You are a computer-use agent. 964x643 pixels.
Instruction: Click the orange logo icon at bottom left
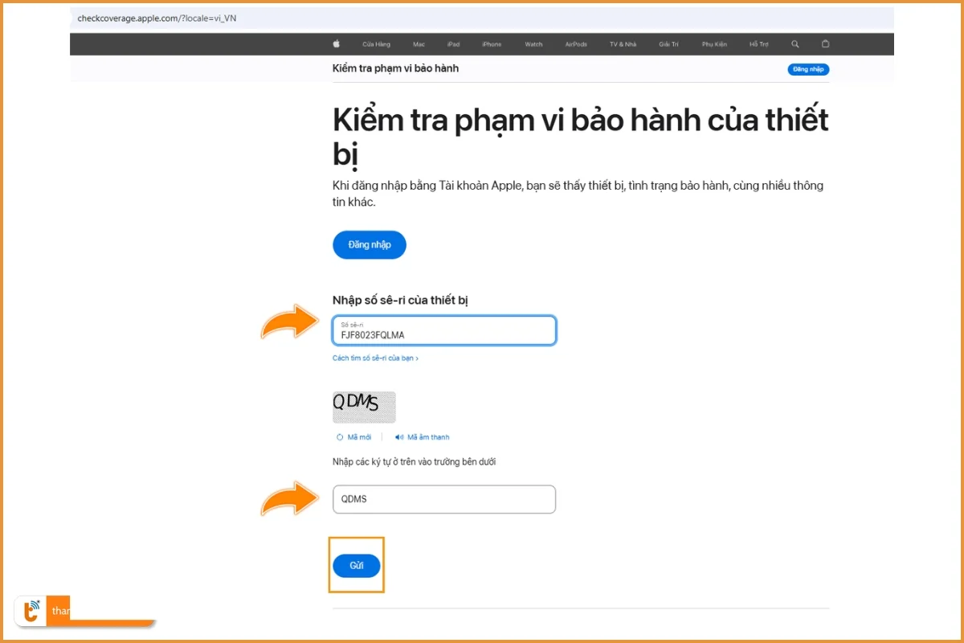pos(32,611)
